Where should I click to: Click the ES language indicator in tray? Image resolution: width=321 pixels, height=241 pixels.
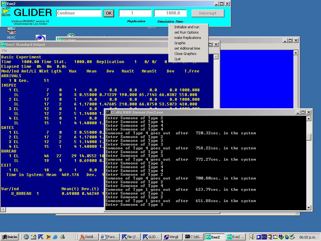tap(264, 237)
